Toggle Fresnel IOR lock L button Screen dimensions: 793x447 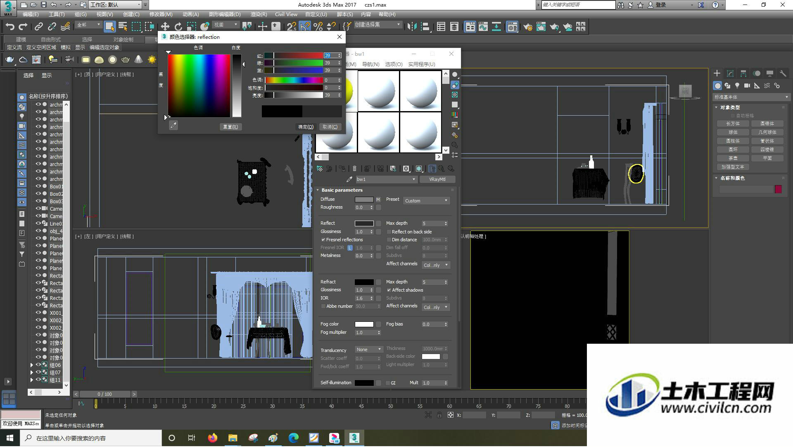(x=350, y=248)
